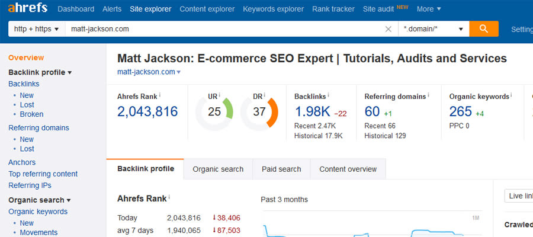Open dropdown arrow beside matt-jackson.com link

click(179, 72)
